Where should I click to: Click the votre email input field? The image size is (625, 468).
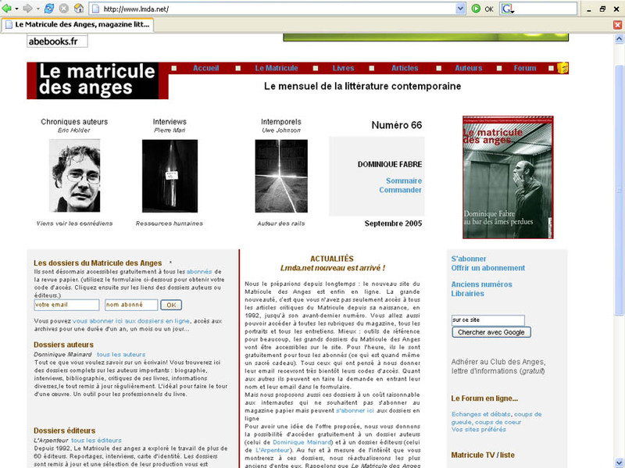tap(66, 305)
